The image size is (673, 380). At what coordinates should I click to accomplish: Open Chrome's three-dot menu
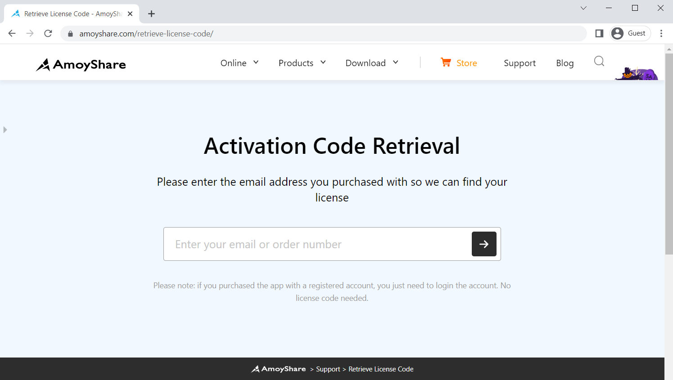click(661, 33)
